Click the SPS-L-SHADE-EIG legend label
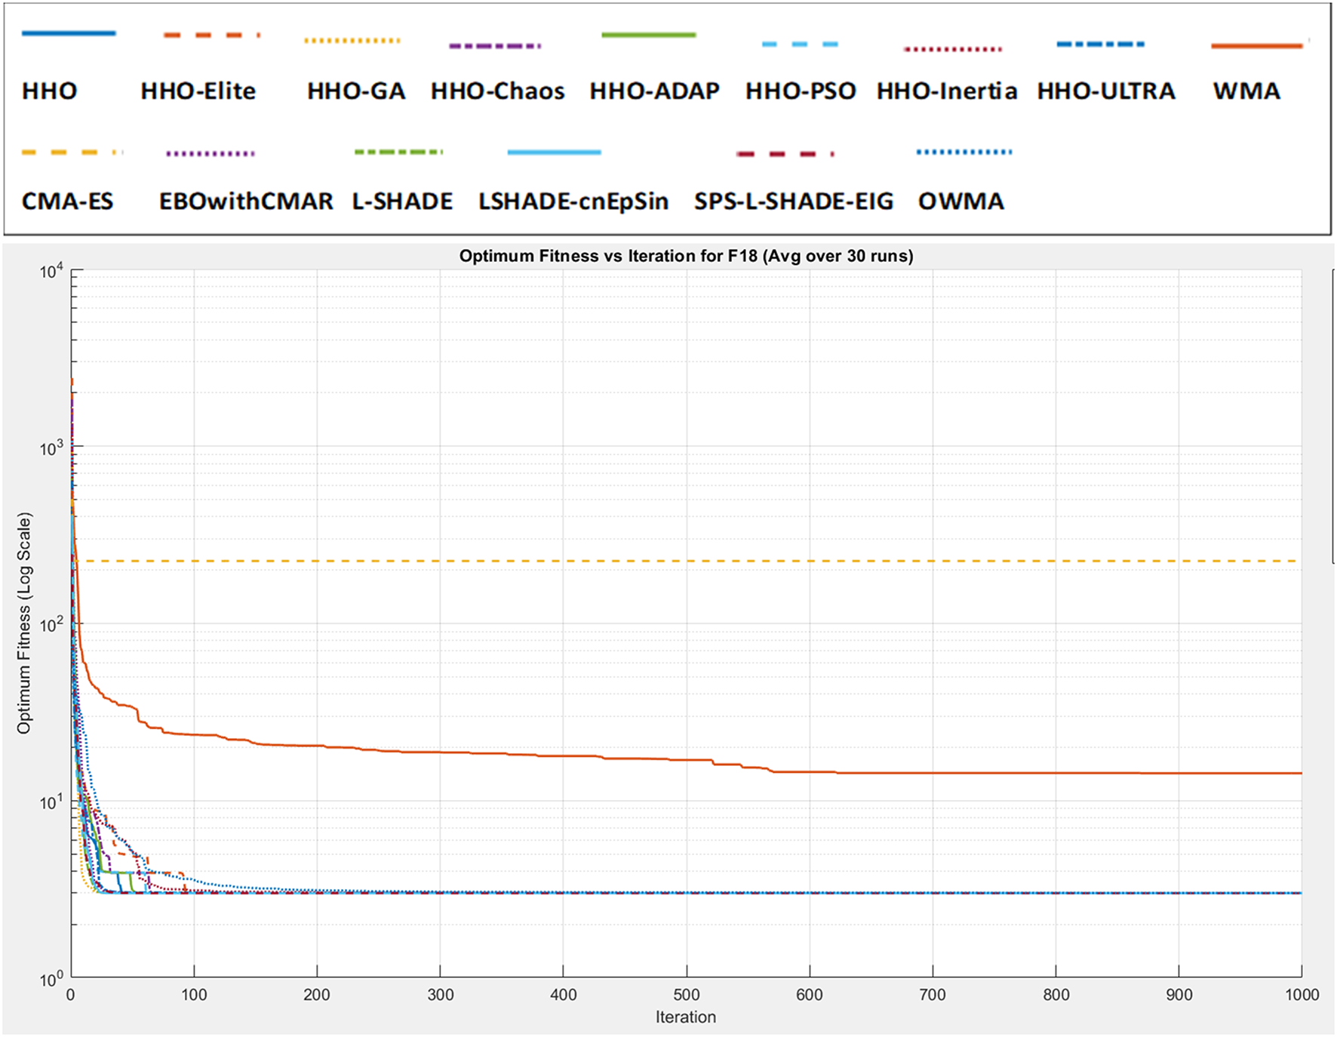1337x1037 pixels. tap(794, 202)
